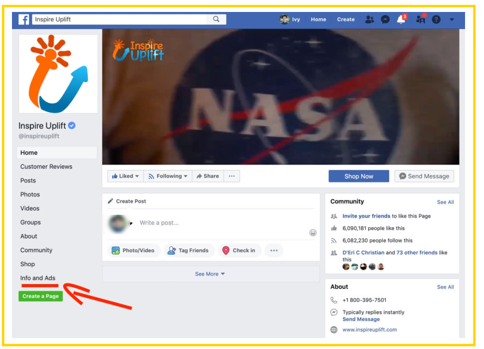This screenshot has height=349, width=484.
Task: Open Posts in the sidebar
Action: (28, 180)
